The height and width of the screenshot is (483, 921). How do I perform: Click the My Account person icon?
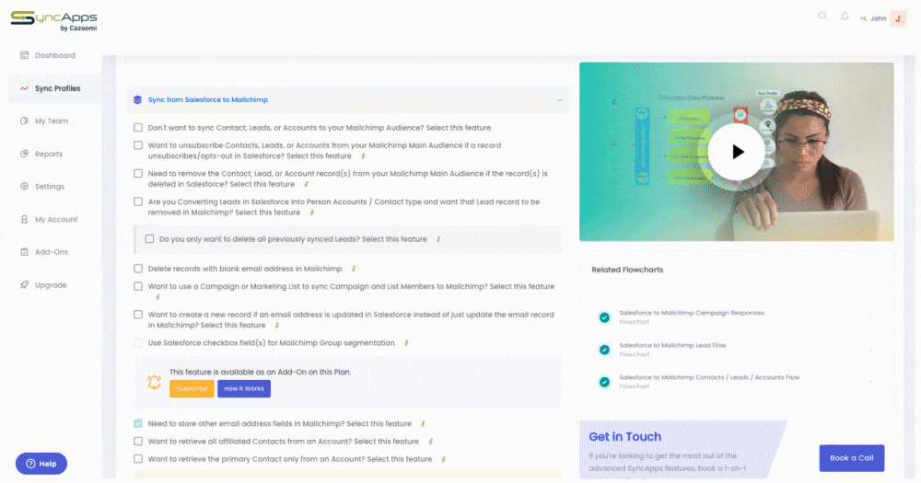[x=24, y=219]
